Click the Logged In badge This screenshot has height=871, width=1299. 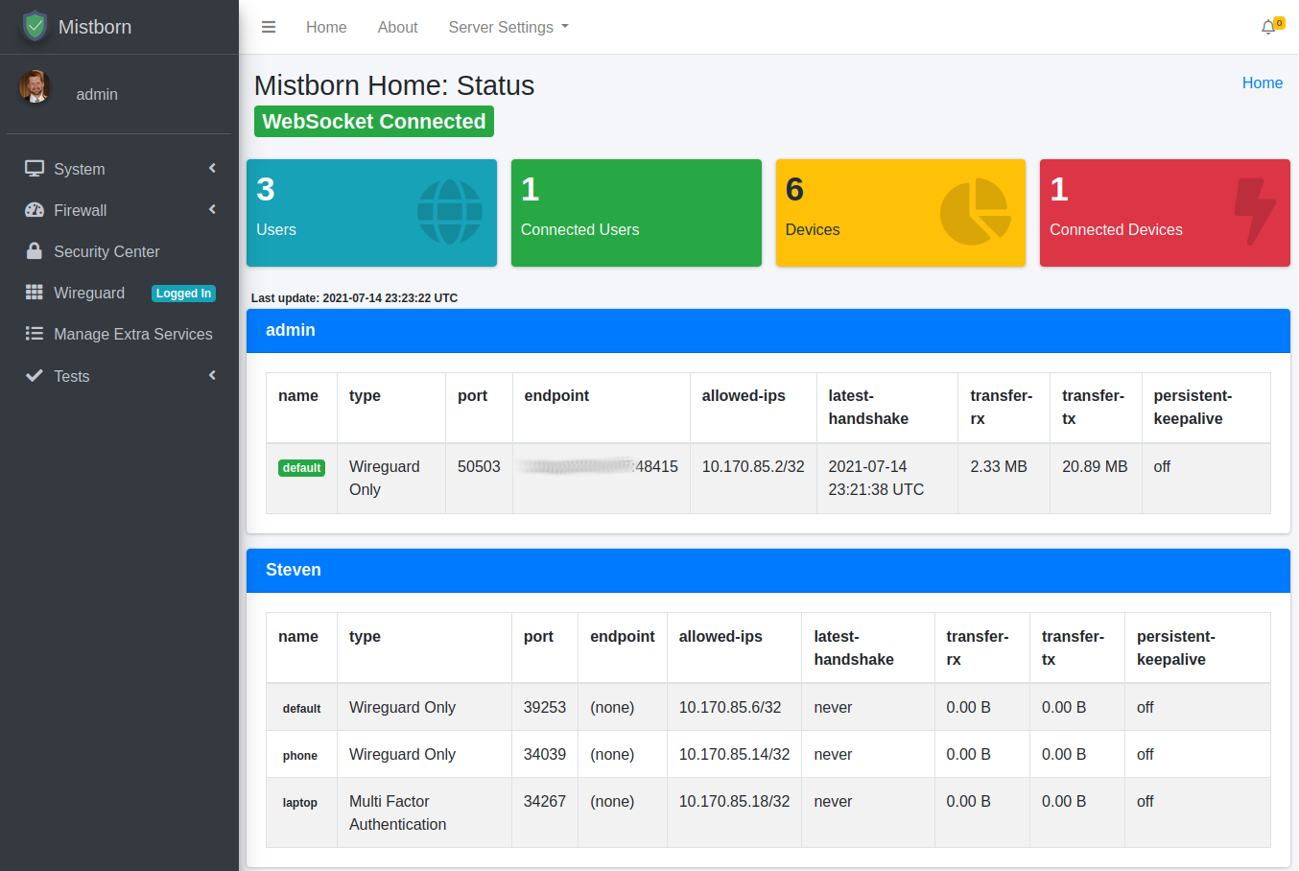(x=183, y=294)
